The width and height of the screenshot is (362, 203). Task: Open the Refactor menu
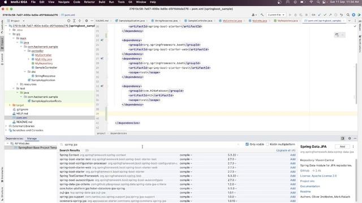(89, 2)
